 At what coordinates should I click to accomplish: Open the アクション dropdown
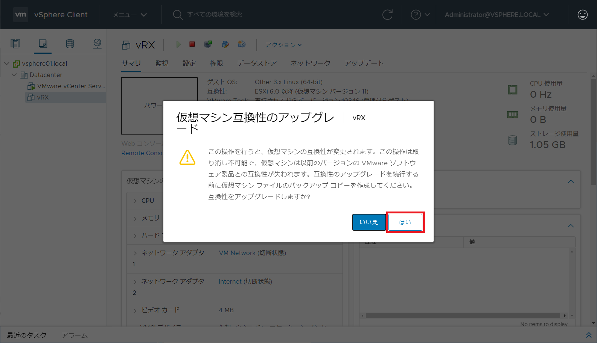tap(283, 45)
